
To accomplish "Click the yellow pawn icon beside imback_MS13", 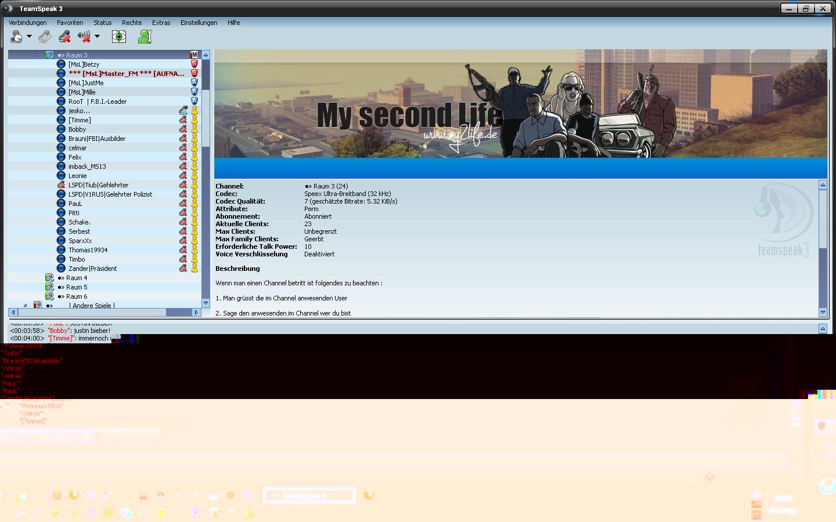I will (x=194, y=166).
